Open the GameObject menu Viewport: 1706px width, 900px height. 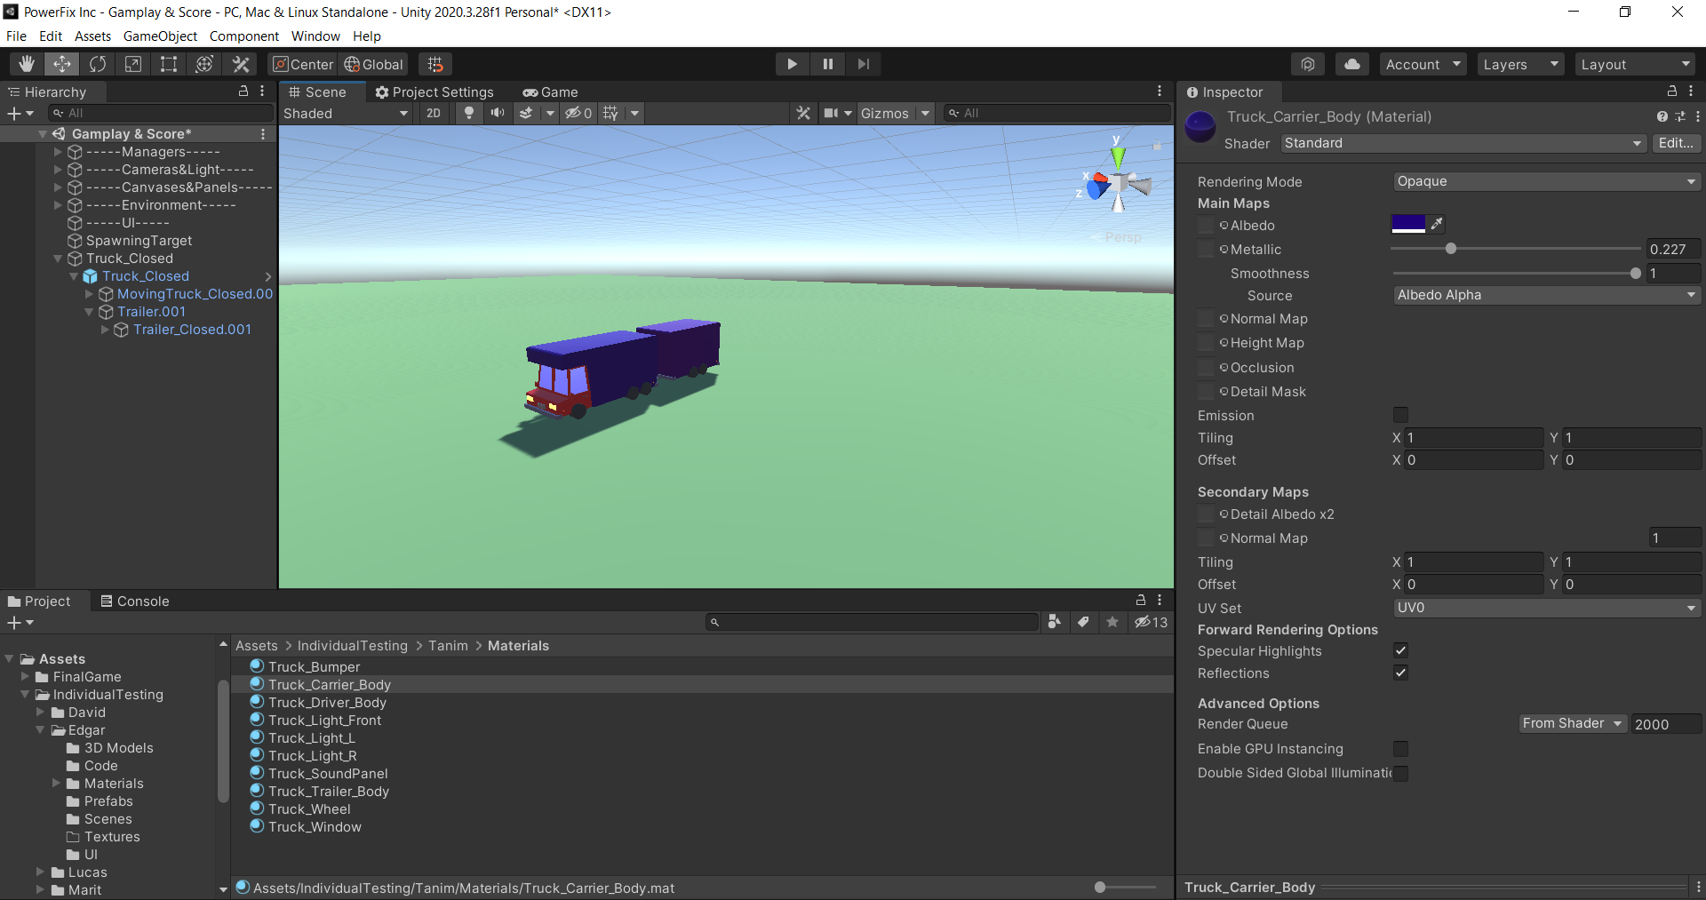(160, 36)
